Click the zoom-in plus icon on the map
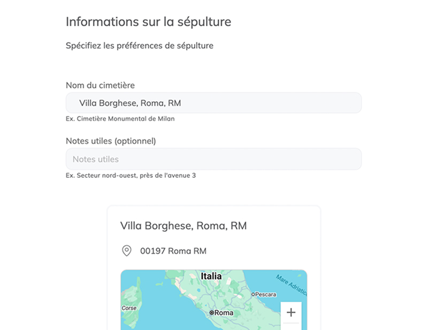Viewport: 430px width, 330px height. coord(291,312)
